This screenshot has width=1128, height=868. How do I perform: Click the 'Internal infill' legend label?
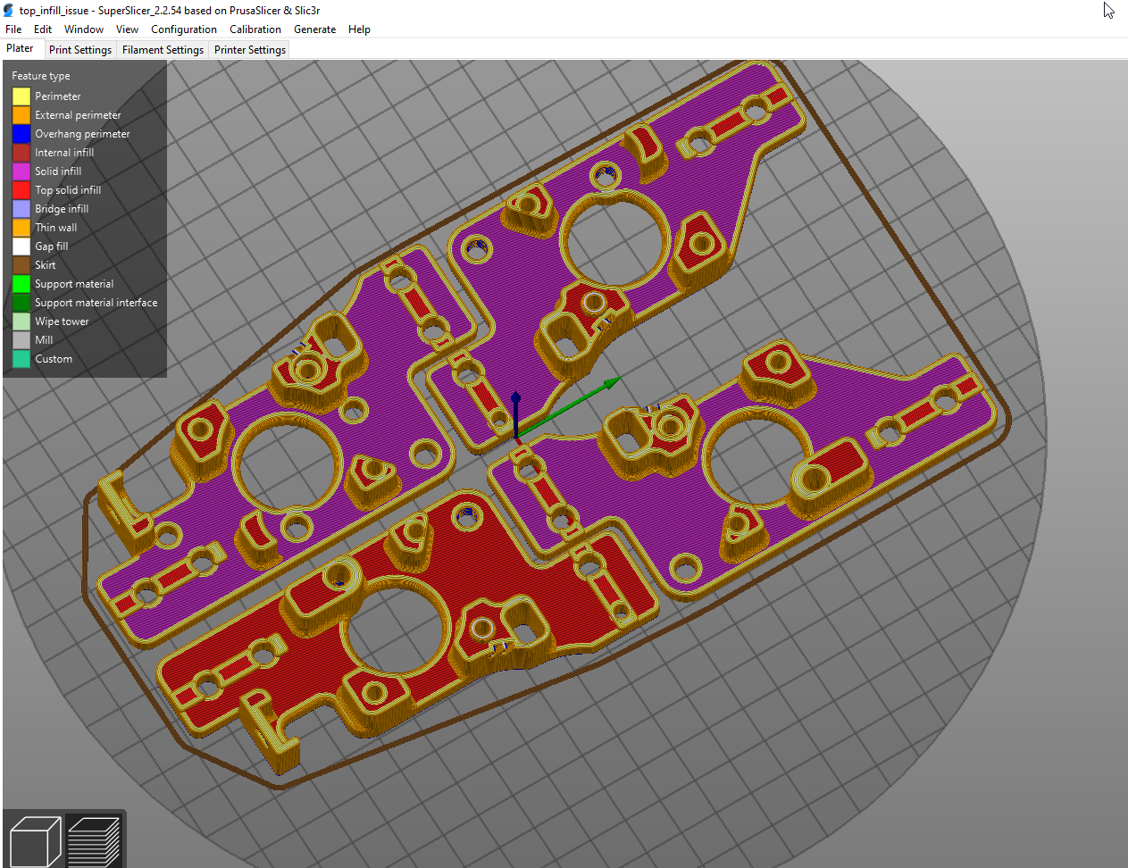coord(64,153)
